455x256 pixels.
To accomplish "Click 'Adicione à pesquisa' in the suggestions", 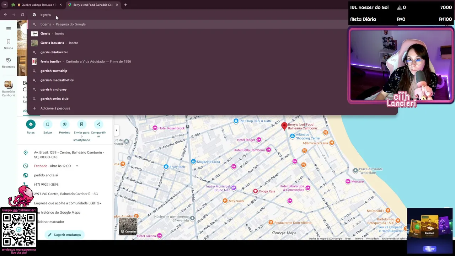I will click(x=212, y=108).
